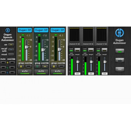
Task: Toggle the 'on' button in the Dugan Automixer panel
Action: [120, 51]
